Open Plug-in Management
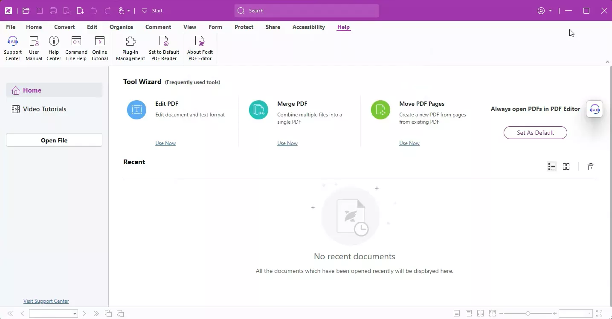This screenshot has height=319, width=612. click(130, 47)
